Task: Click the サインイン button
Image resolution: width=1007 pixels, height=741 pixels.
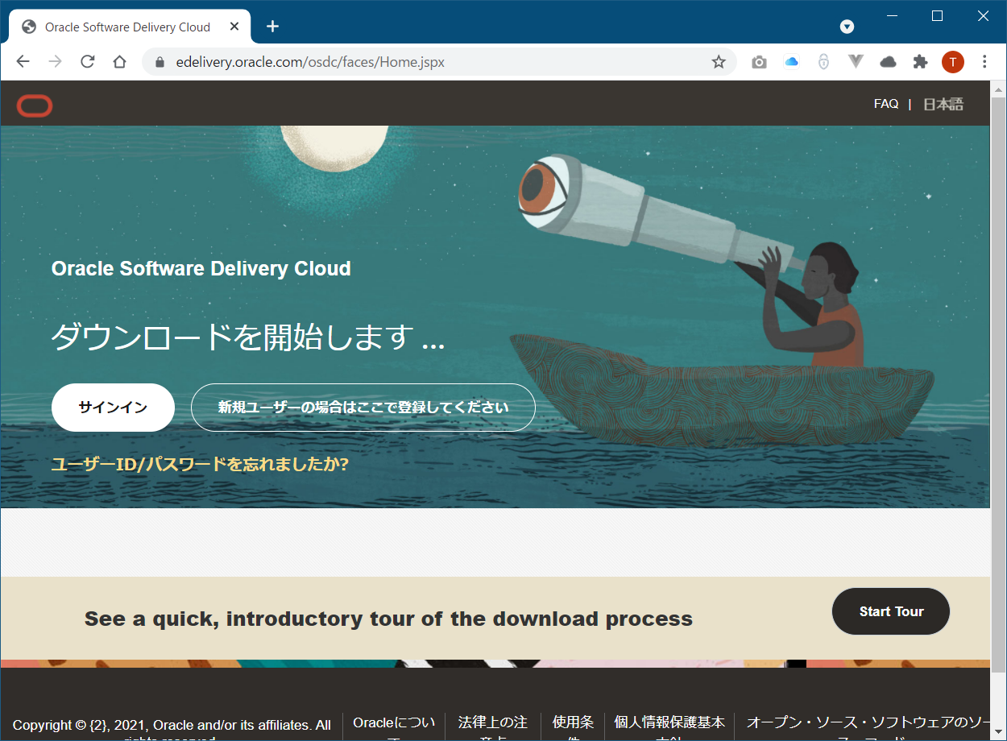Action: tap(113, 408)
